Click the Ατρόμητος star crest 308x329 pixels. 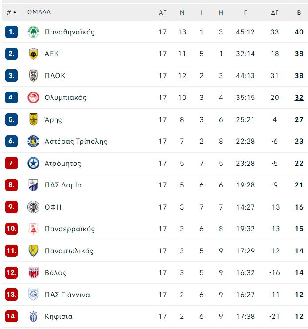tap(33, 163)
